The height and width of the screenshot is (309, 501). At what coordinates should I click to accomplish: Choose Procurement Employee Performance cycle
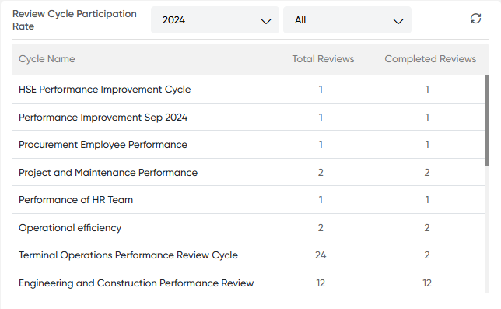249,145
